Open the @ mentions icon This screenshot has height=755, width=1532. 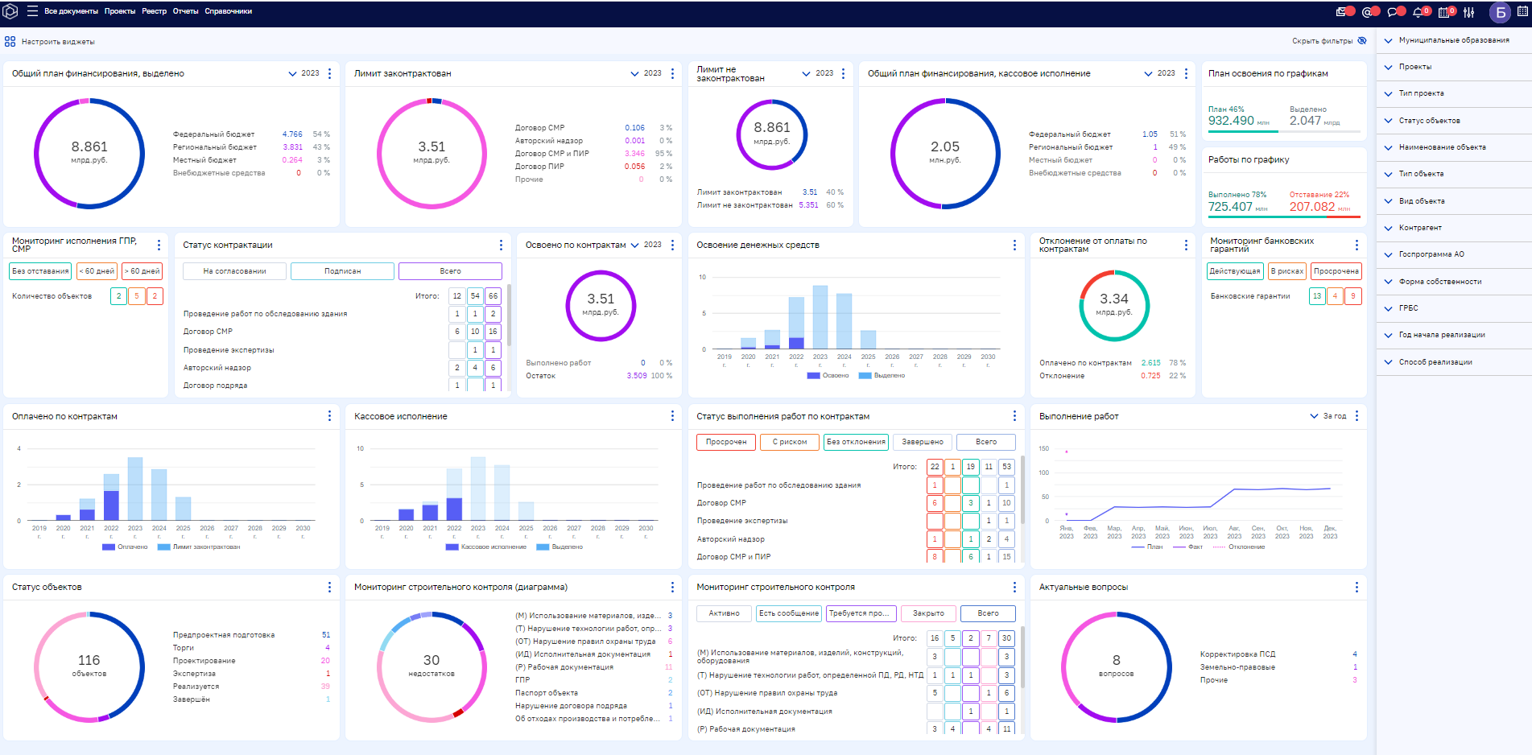(x=1367, y=12)
